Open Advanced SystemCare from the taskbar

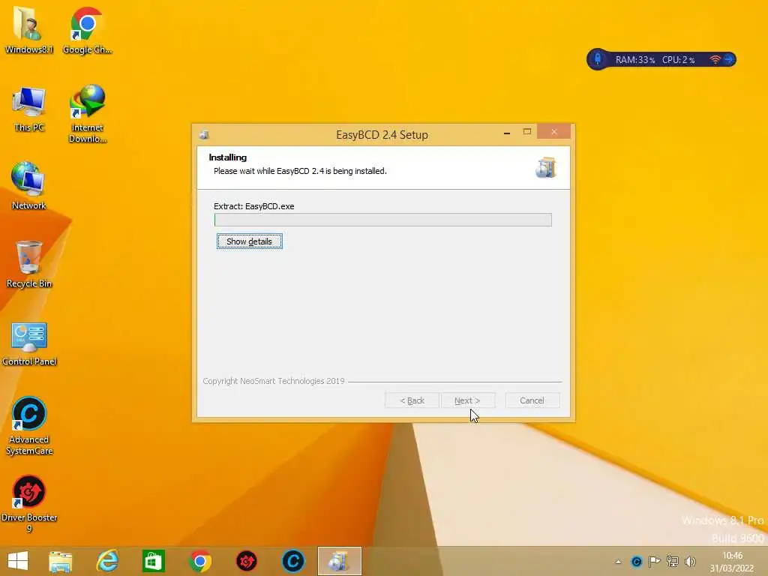pyautogui.click(x=293, y=561)
